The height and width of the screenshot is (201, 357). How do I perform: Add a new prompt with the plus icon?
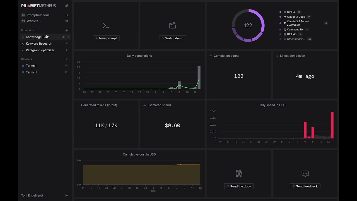tap(67, 30)
